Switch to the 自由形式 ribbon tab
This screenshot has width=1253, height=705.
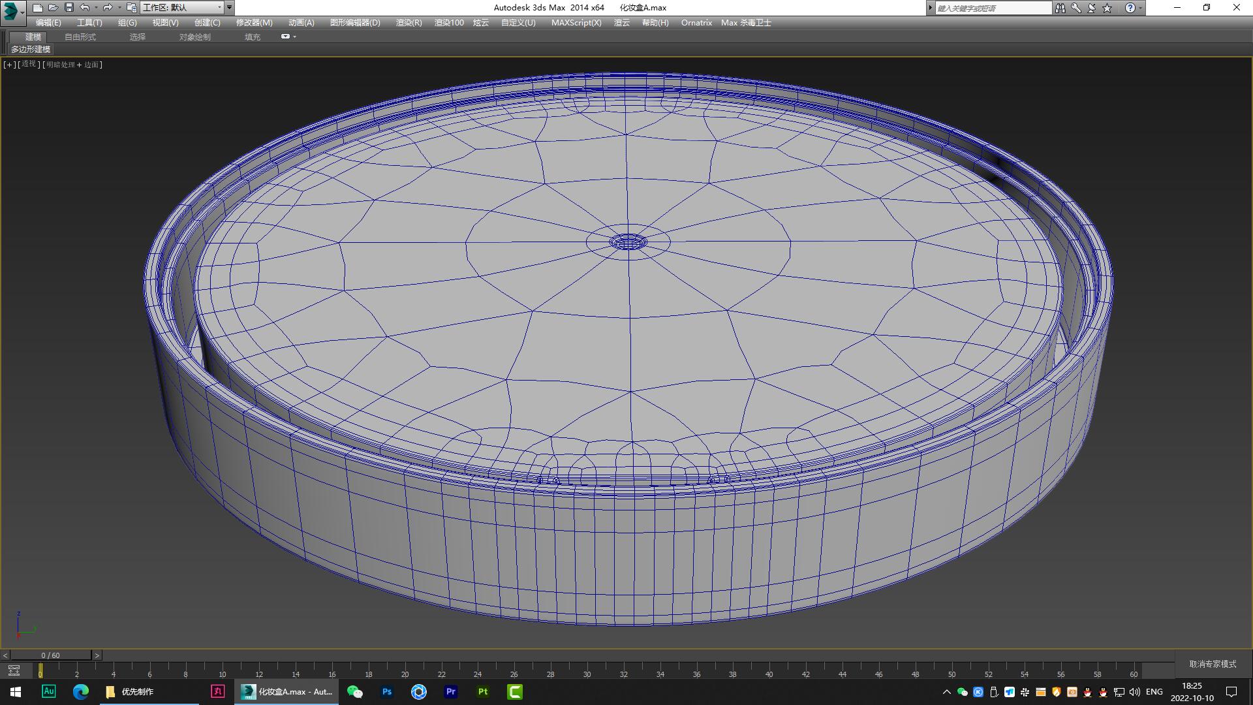(80, 37)
